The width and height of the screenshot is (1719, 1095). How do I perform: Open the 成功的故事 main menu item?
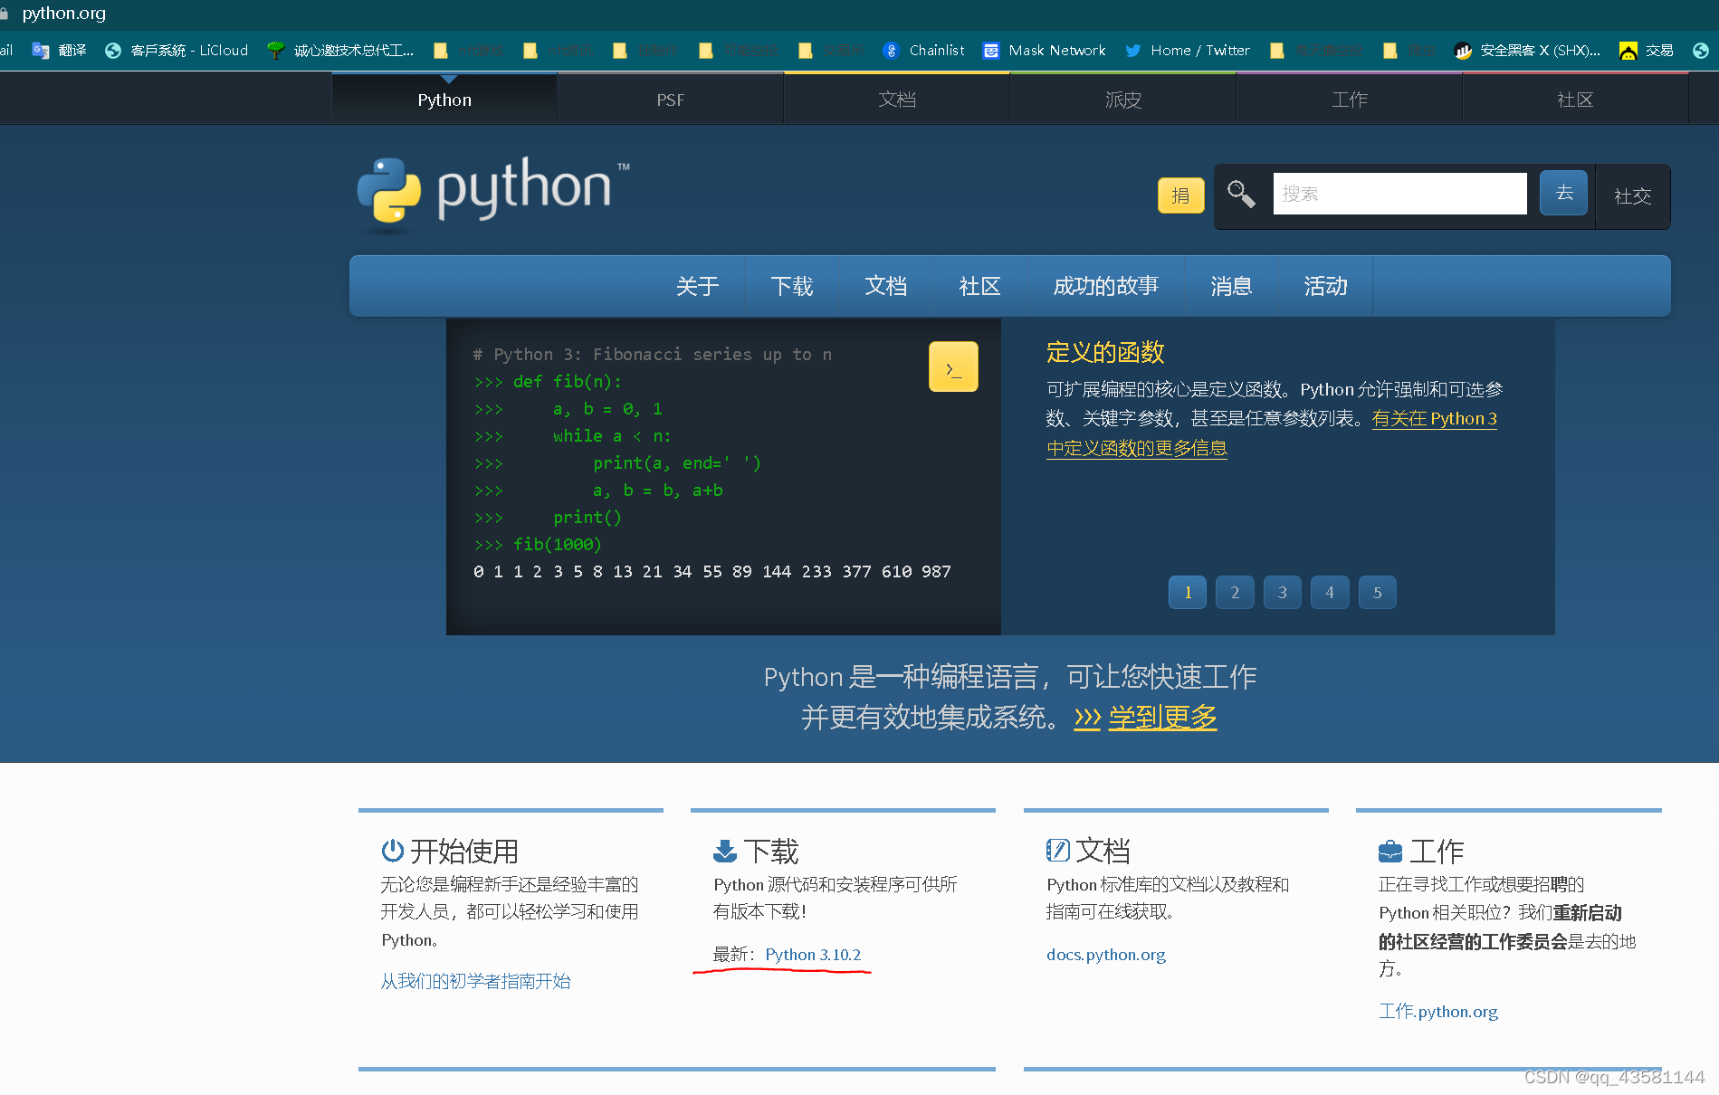(1106, 286)
